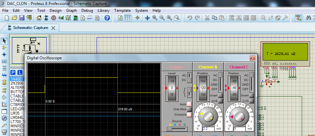Viewport: 315px width, 136px height.
Task: Cut selection with scissors icon
Action: coord(207,18)
